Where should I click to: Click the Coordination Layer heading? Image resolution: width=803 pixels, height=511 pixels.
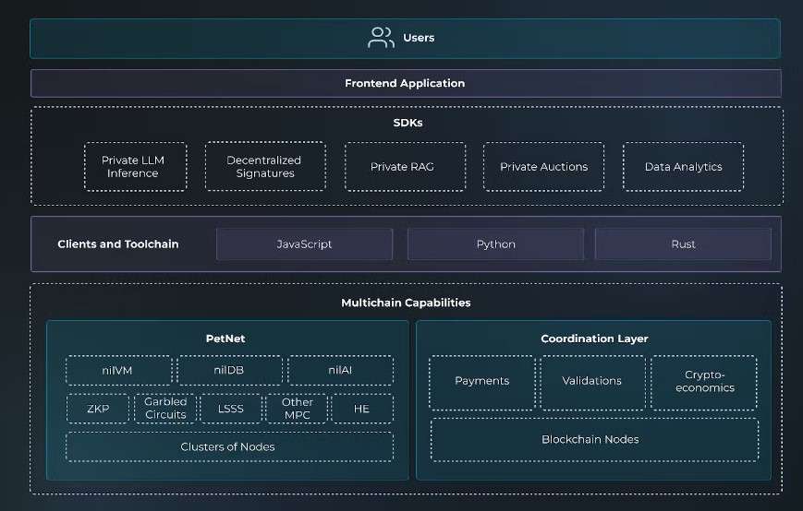pyautogui.click(x=594, y=339)
